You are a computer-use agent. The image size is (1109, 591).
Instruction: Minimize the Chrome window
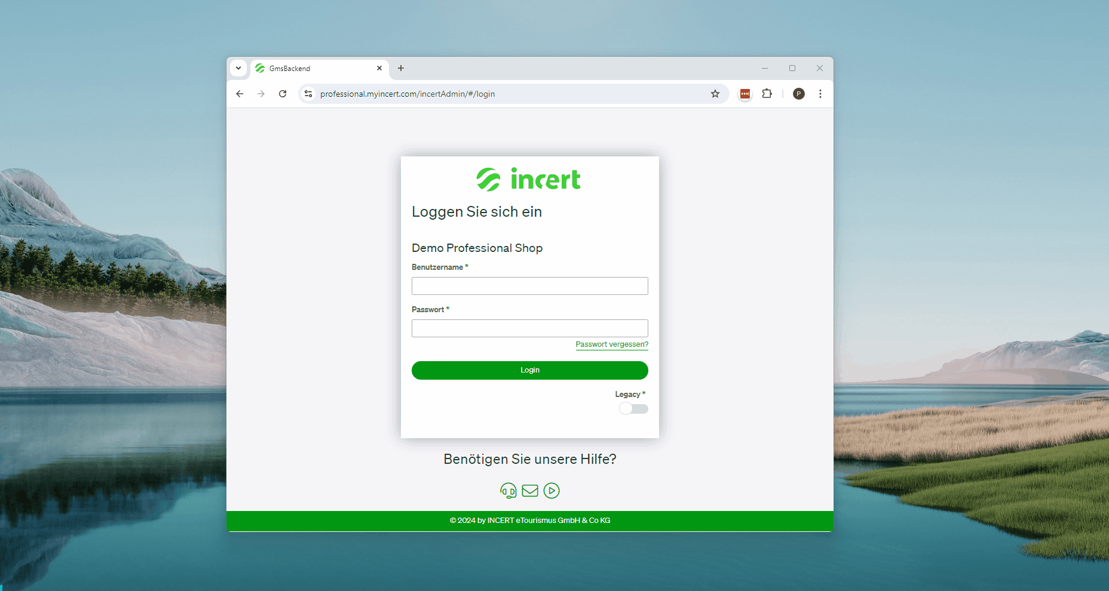point(765,68)
